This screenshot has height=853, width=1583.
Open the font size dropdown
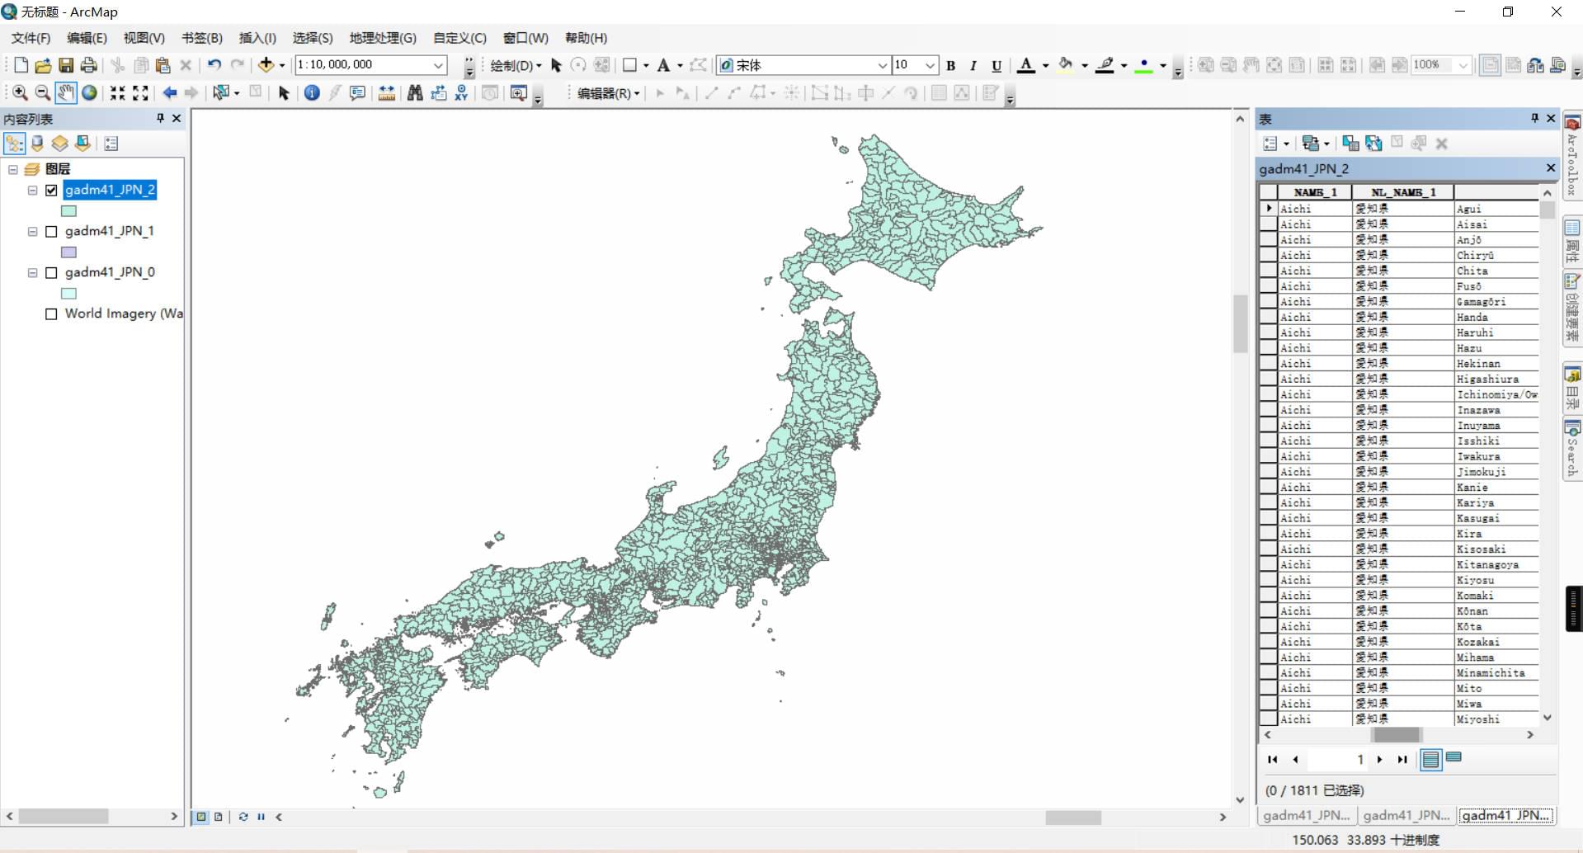930,65
